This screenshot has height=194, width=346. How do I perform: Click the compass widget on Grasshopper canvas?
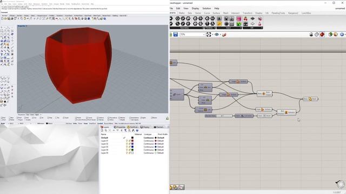(341, 184)
